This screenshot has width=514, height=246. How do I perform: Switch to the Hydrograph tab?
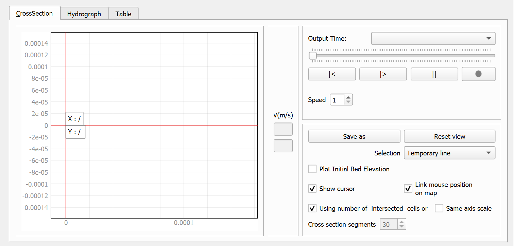pos(84,14)
